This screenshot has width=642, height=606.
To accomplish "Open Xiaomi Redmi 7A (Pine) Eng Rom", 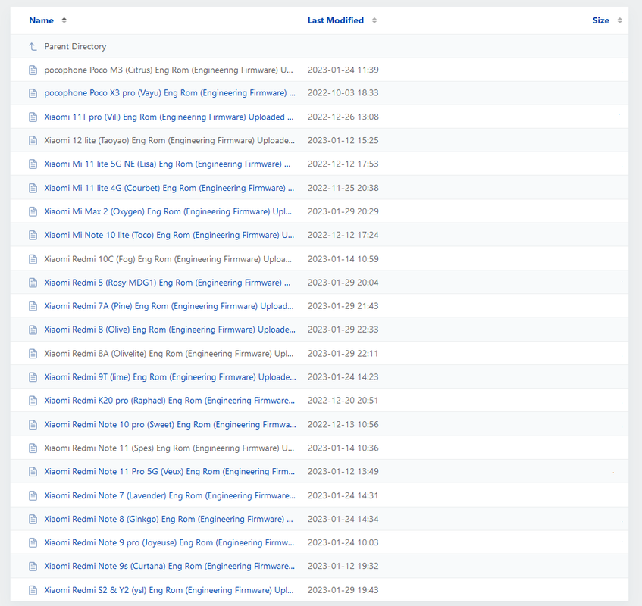I will tap(169, 306).
